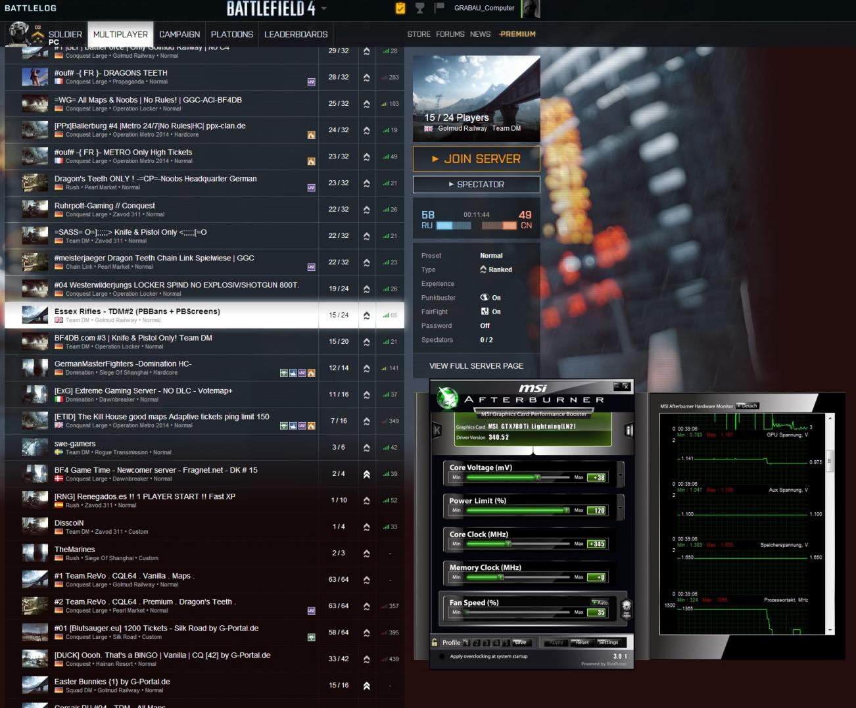Click the Afterburner Settings button
The height and width of the screenshot is (708, 856).
tap(608, 642)
